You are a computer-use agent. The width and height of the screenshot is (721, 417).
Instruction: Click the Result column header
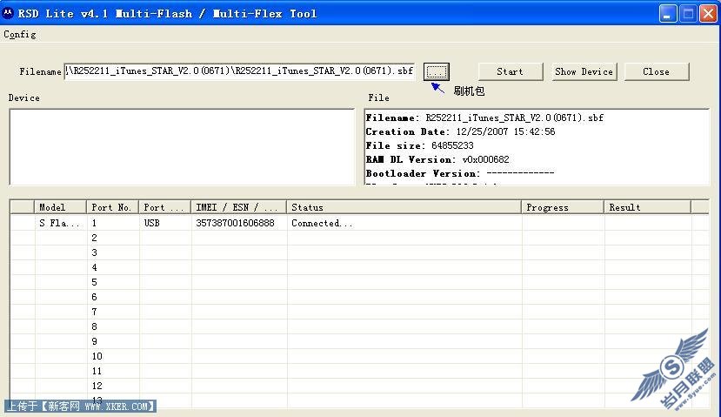click(x=647, y=207)
